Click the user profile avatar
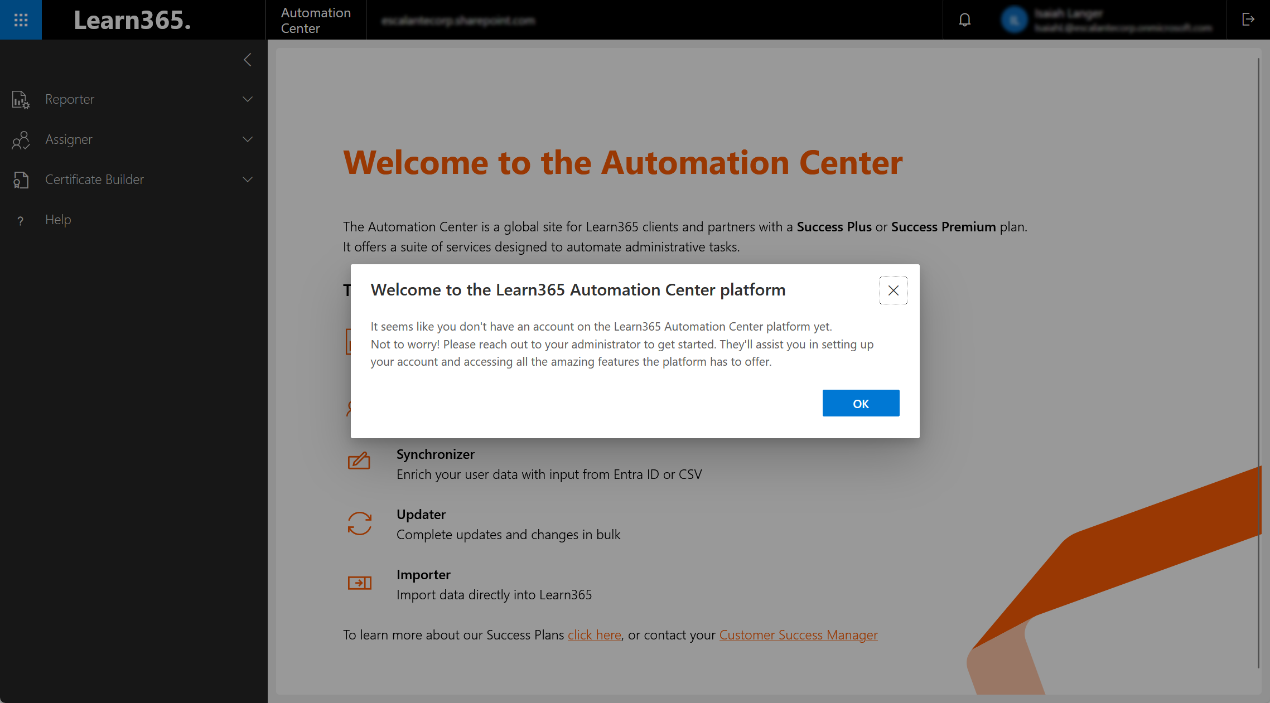This screenshot has width=1270, height=703. pos(1014,20)
